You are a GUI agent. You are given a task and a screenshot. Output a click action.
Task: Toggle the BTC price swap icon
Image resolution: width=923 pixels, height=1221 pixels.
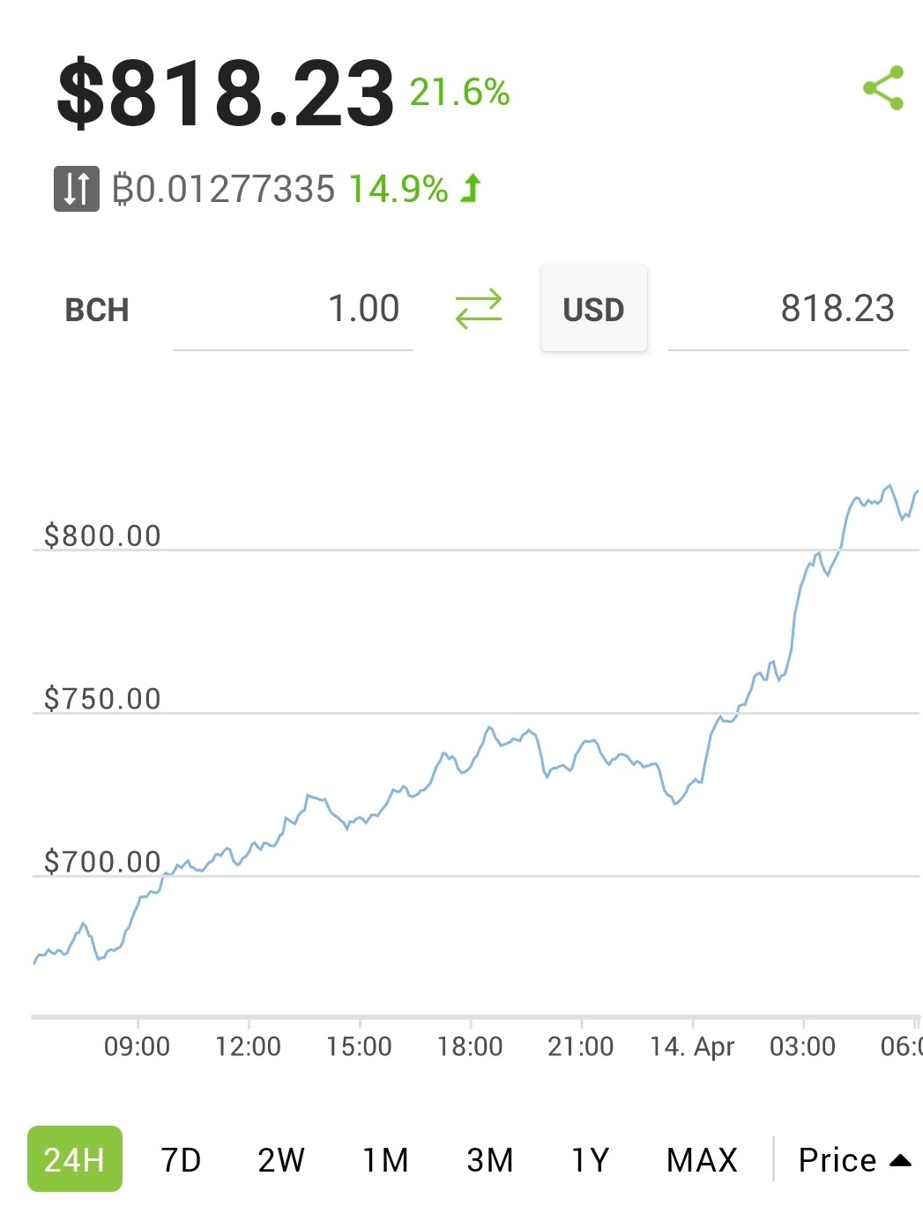point(77,189)
